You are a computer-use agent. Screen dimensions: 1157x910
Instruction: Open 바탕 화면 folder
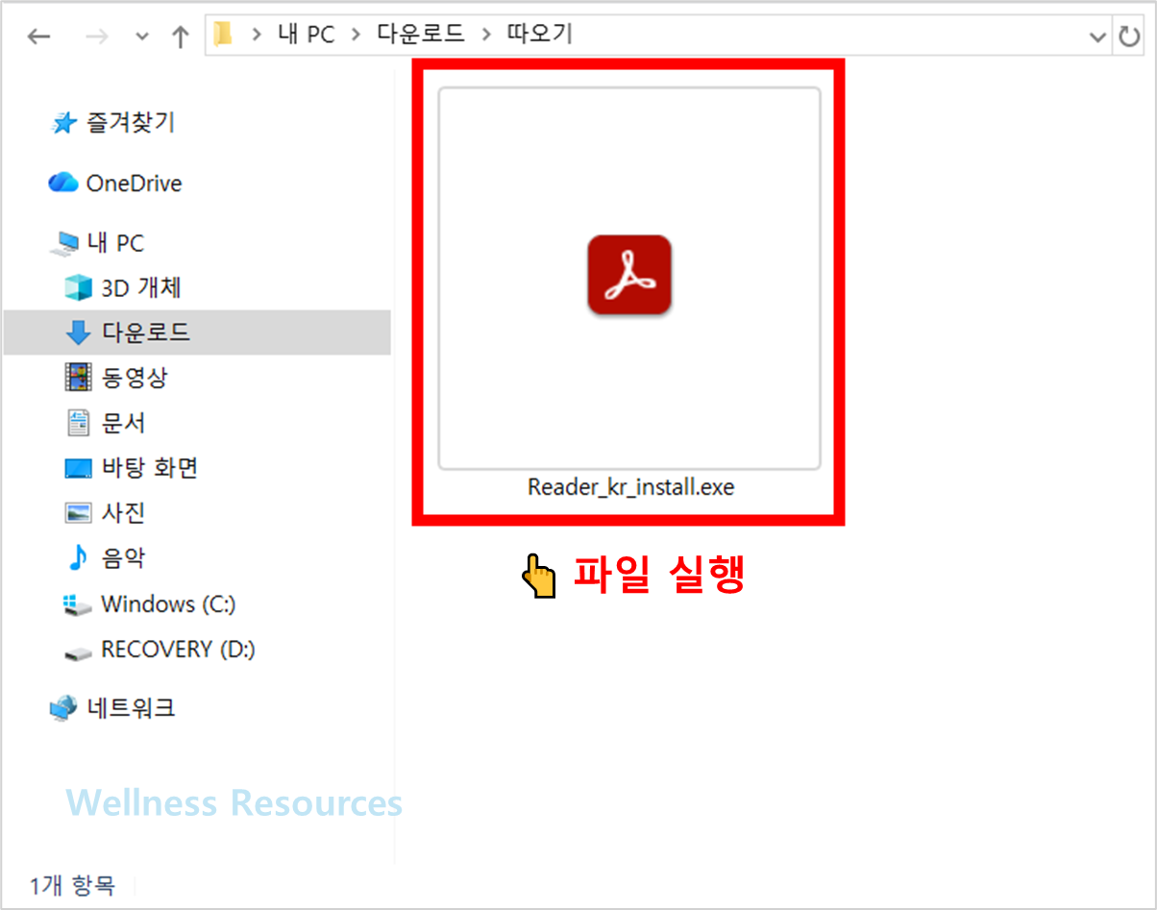point(149,468)
